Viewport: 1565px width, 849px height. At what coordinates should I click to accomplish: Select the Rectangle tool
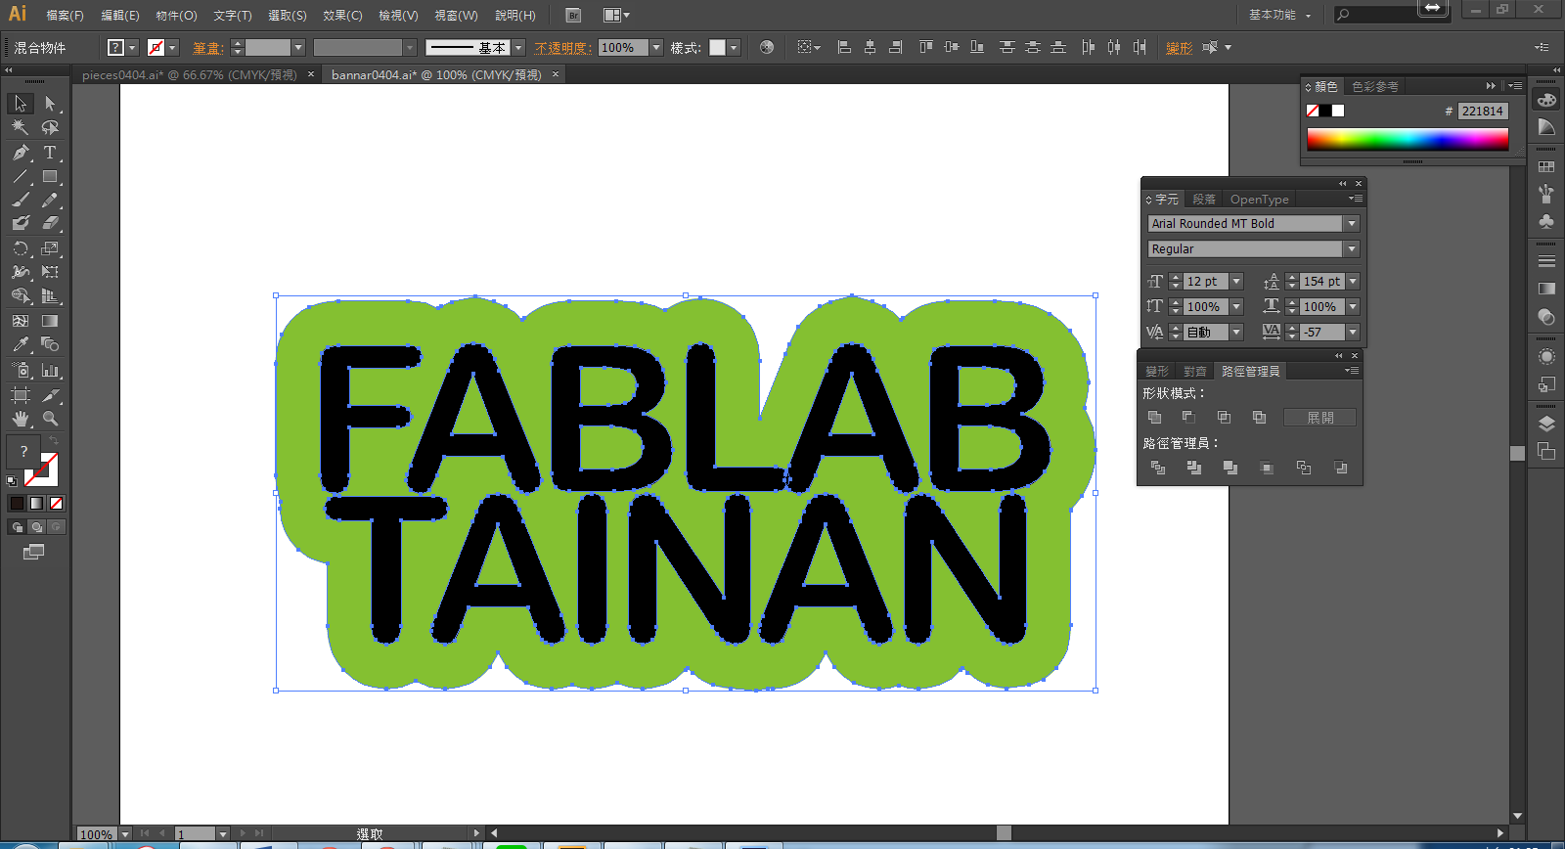(50, 177)
